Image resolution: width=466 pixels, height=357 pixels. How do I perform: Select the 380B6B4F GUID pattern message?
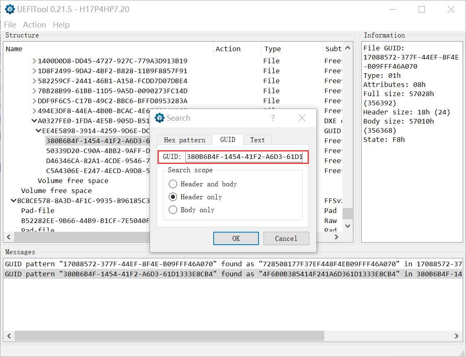point(233,274)
